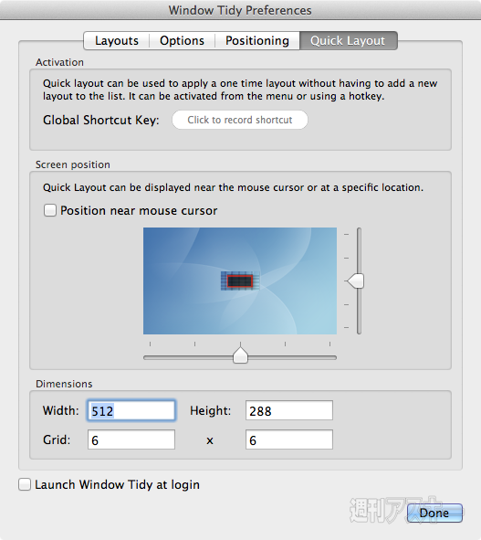Click the first Grid value field
Viewport: 481px width, 540px height.
click(x=131, y=439)
